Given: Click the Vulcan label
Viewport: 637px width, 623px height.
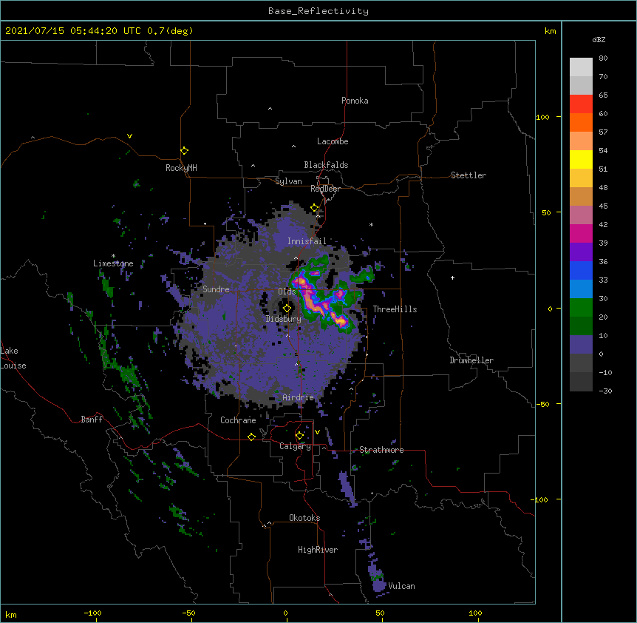Looking at the screenshot, I should point(401,586).
